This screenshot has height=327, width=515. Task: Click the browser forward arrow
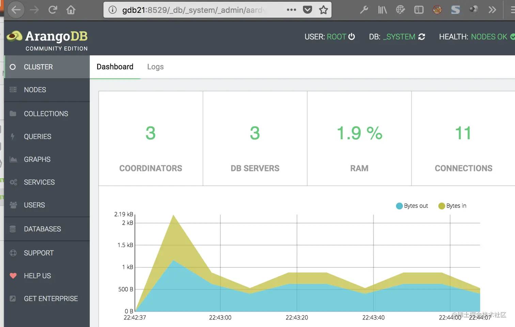[34, 10]
